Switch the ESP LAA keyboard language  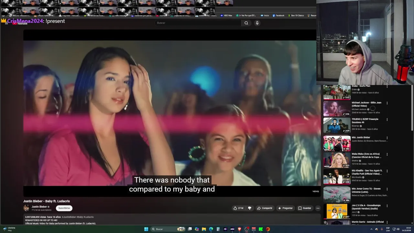tap(388, 229)
